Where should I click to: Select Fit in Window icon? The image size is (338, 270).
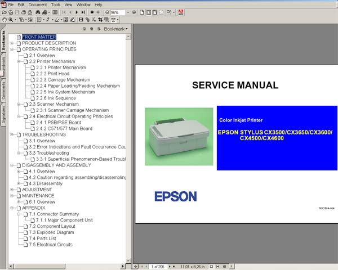[149, 12]
